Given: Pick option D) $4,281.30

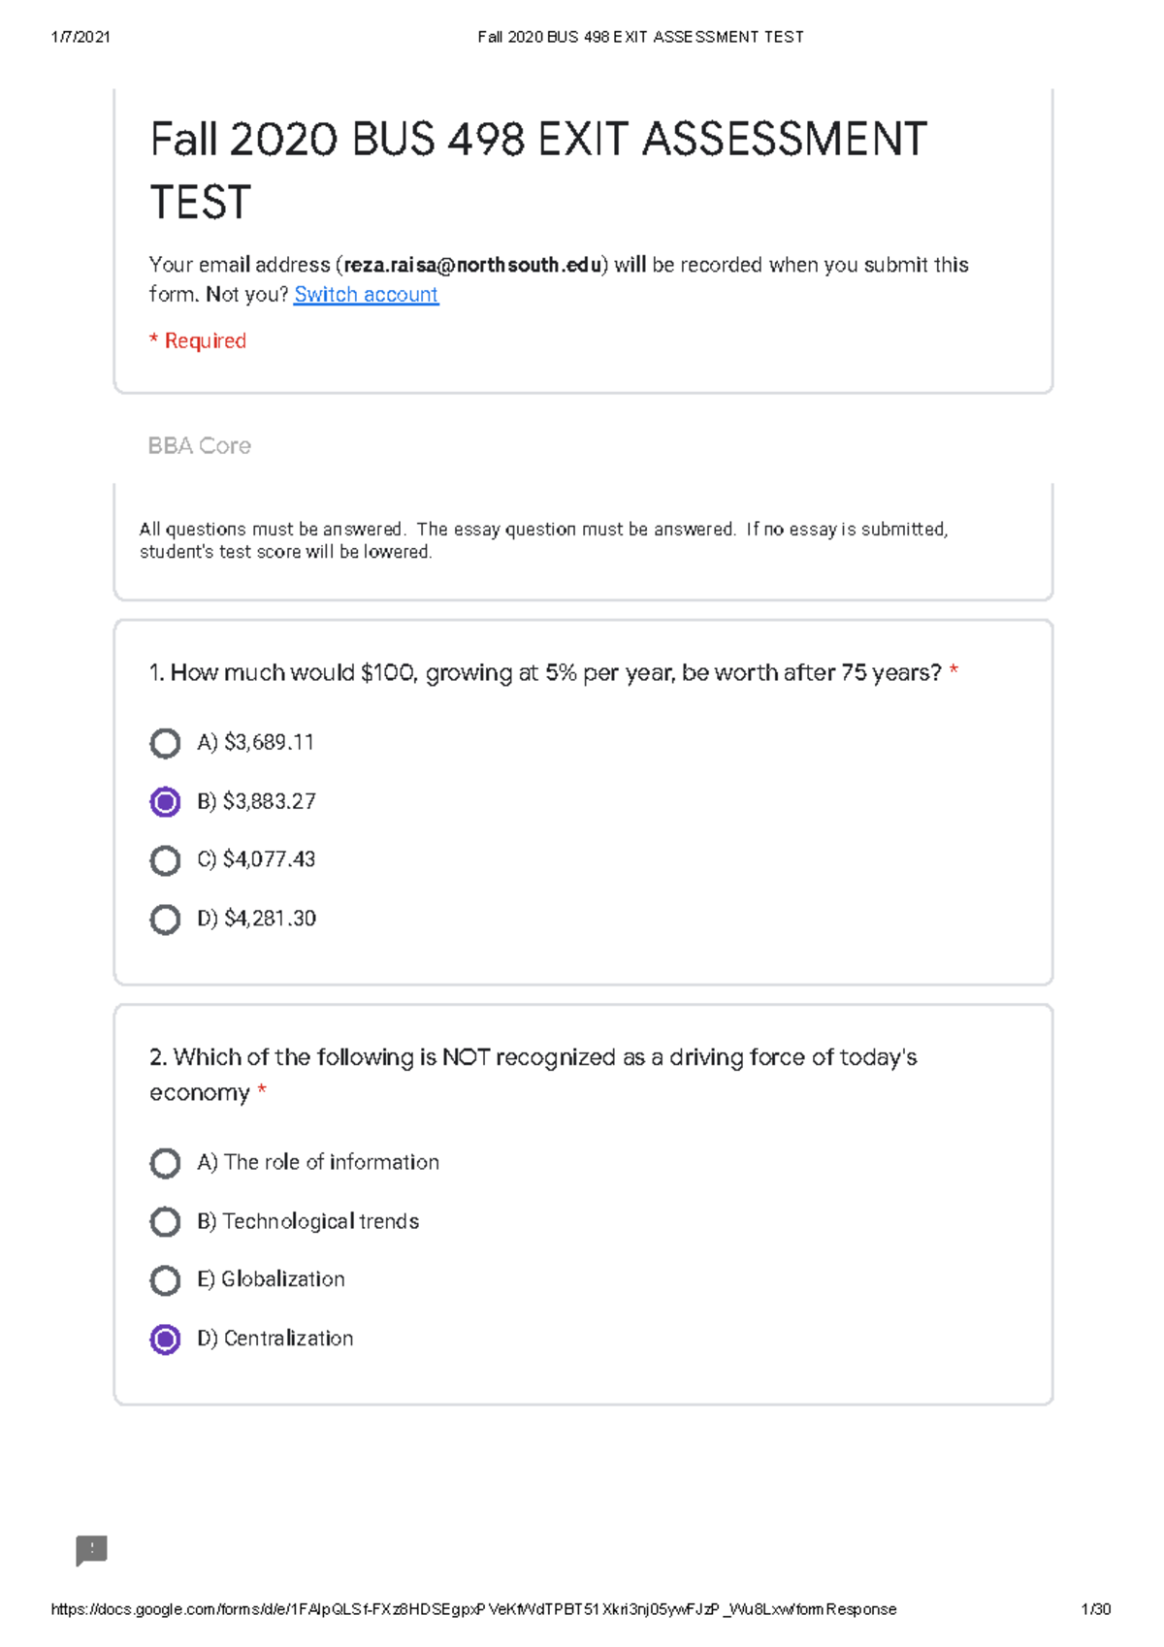Looking at the screenshot, I should pos(165,919).
